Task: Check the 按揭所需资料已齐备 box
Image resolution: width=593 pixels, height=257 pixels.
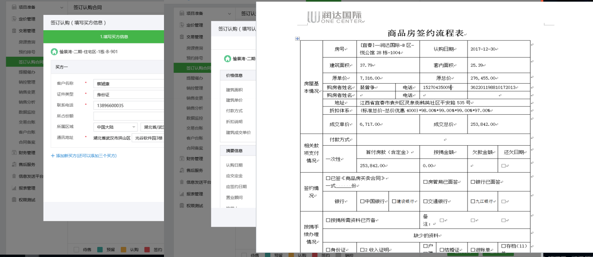Action: pos(328,220)
